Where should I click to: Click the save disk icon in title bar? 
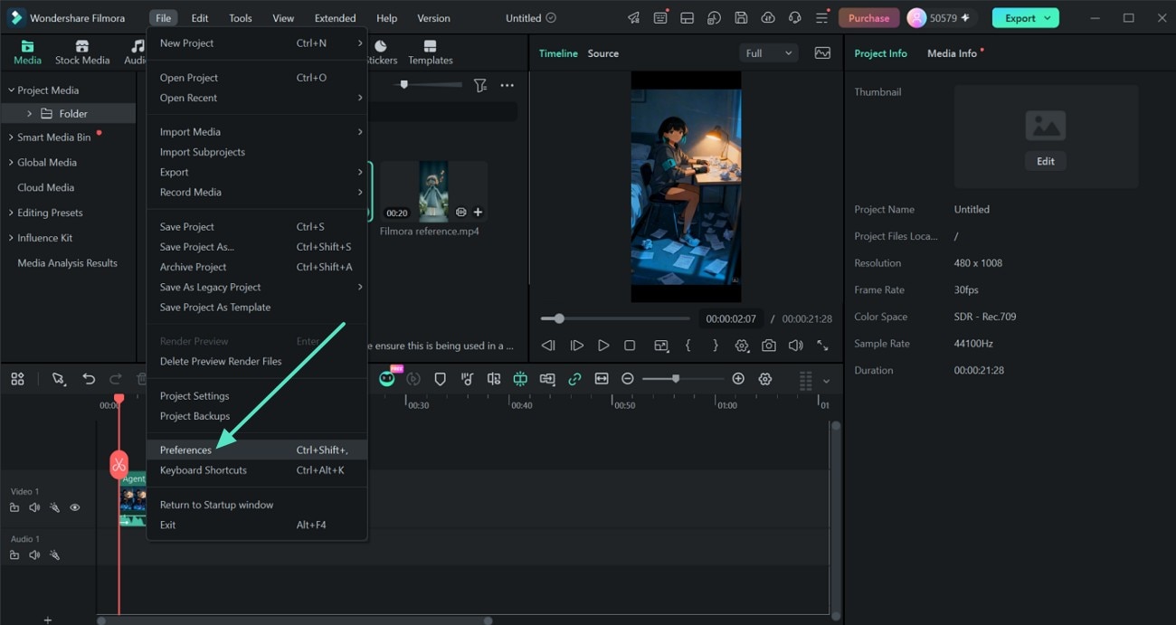(741, 18)
